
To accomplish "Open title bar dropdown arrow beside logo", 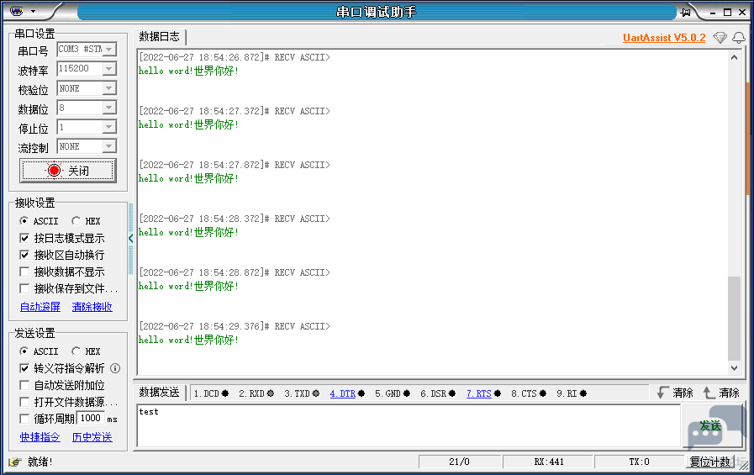I will 33,11.
